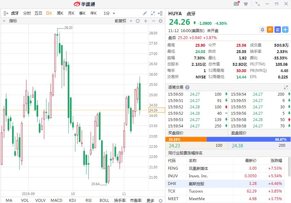Click the 同行业股票涨幅排名 heading
The image size is (291, 203).
pos(185,153)
